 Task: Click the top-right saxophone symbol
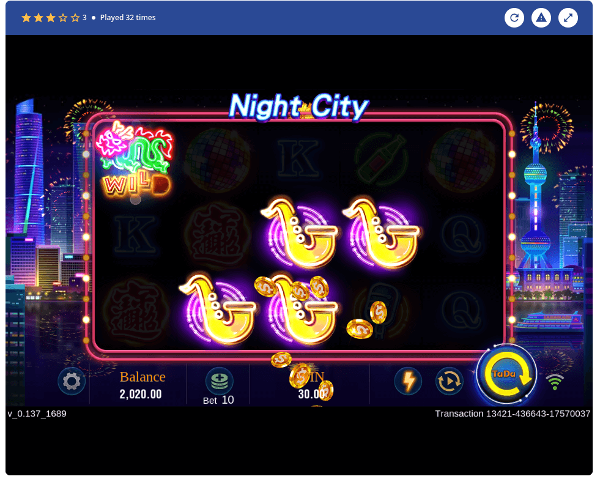(x=380, y=233)
